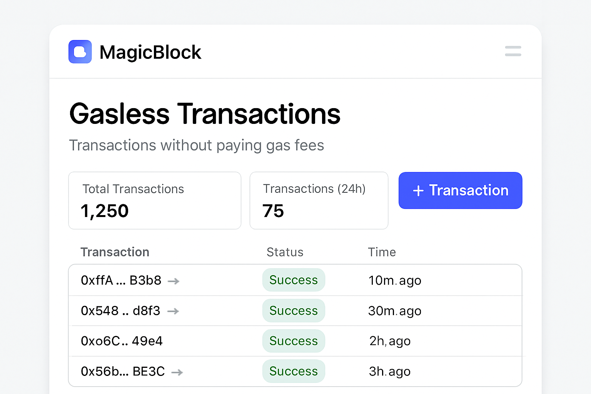This screenshot has width=591, height=394.
Task: Open the hamburger menu
Action: coord(513,51)
